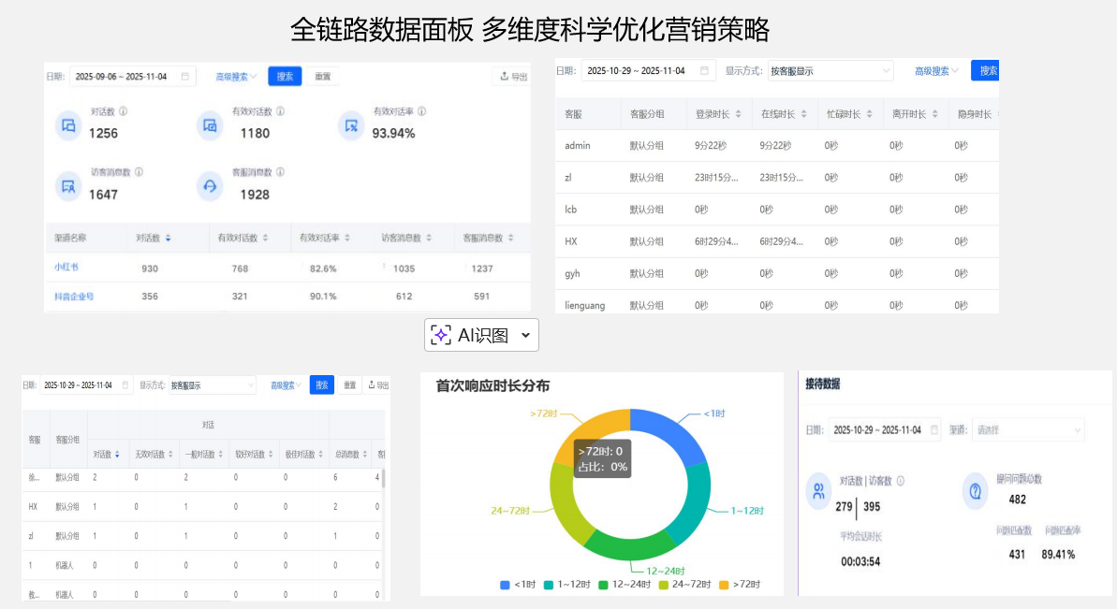The height and width of the screenshot is (609, 1117).
Task: Click the 89.41% 问题匹配率 value
Action: pyautogui.click(x=1058, y=554)
